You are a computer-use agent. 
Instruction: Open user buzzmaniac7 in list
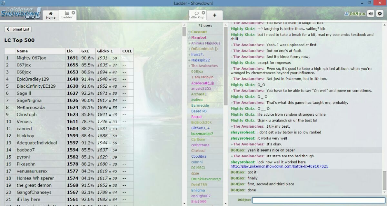(x=205, y=134)
